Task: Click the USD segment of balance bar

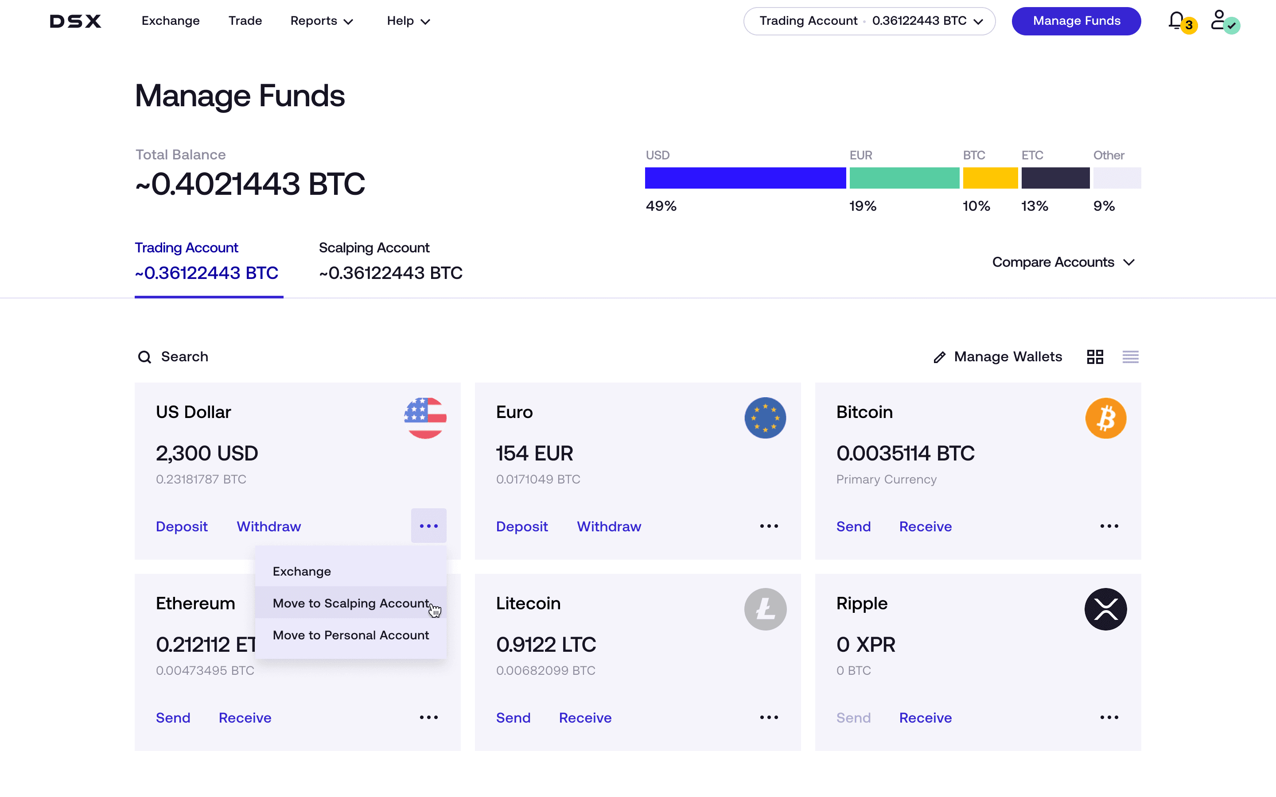Action: pyautogui.click(x=745, y=178)
